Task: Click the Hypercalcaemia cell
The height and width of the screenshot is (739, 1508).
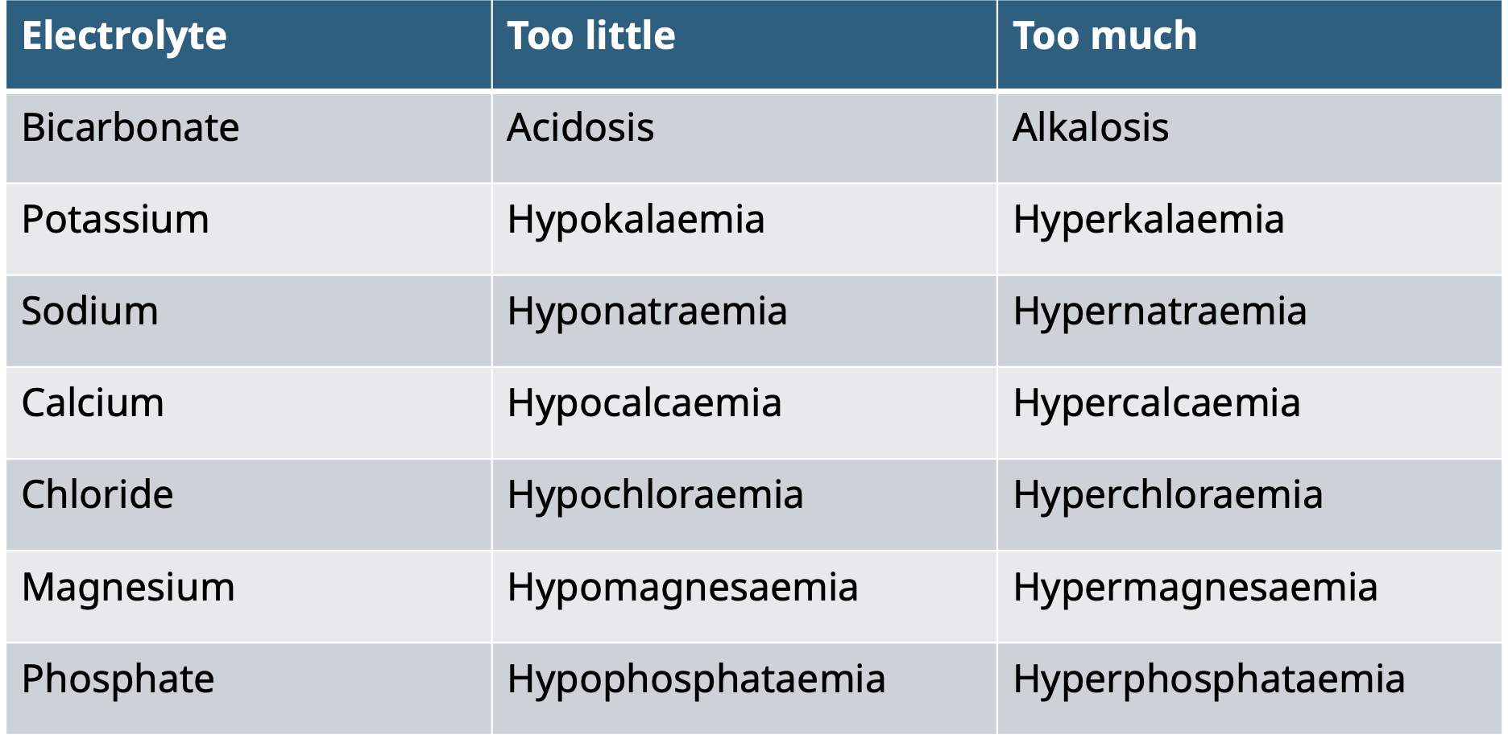Action: pos(1157,403)
